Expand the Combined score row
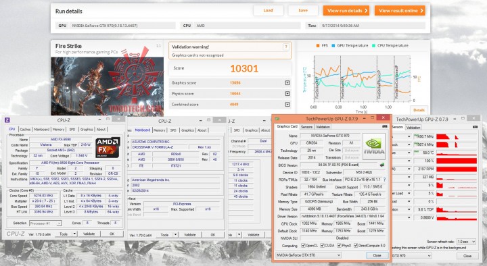 coord(287,105)
